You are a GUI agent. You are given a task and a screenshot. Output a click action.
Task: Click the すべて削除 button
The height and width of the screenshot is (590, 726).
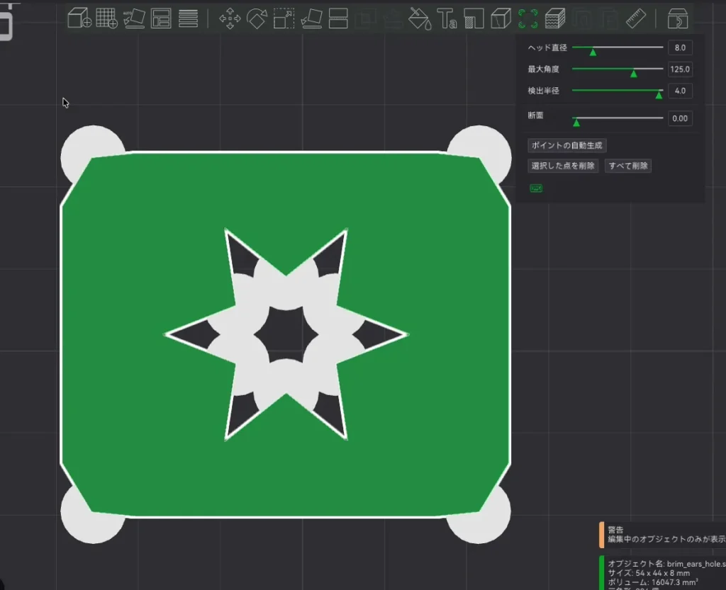(x=628, y=166)
